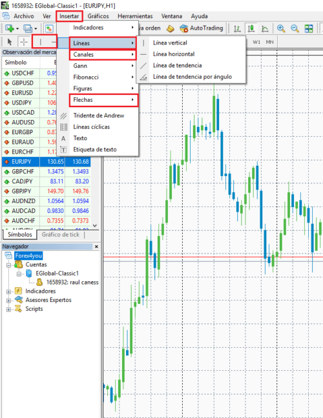Toggle the AutoTrading button
This screenshot has width=323, height=418.
[202, 28]
